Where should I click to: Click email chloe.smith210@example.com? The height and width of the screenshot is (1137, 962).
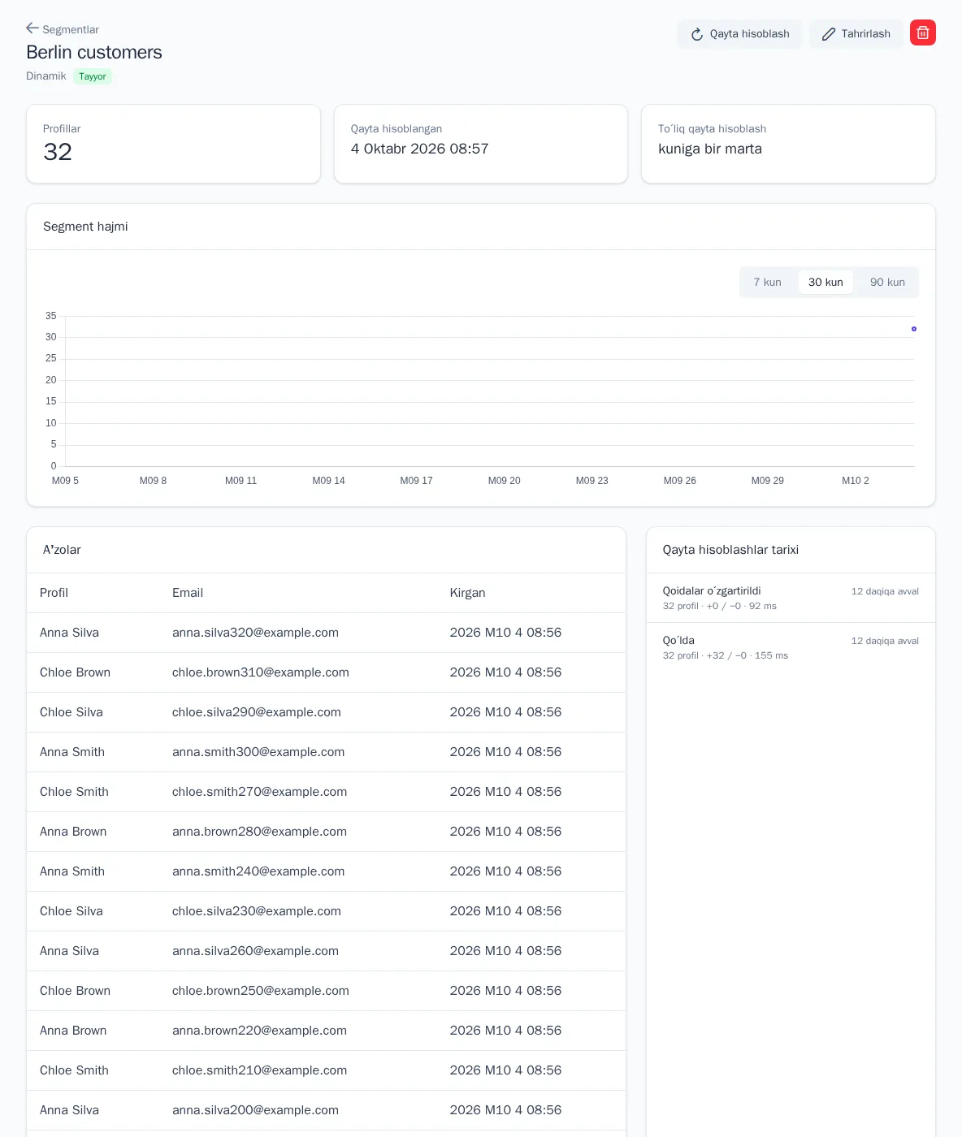[260, 1070]
